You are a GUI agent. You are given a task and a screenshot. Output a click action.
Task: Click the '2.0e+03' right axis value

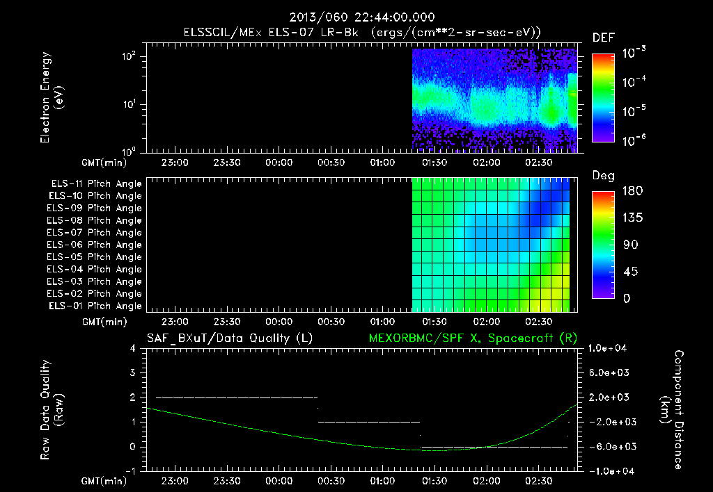pyautogui.click(x=609, y=397)
